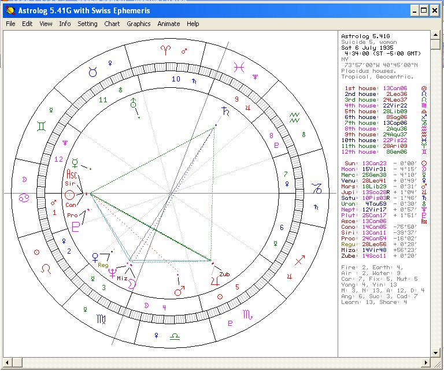444x371 pixels.
Task: Click the horizontal scrollbar left arrow
Action: click(8, 362)
